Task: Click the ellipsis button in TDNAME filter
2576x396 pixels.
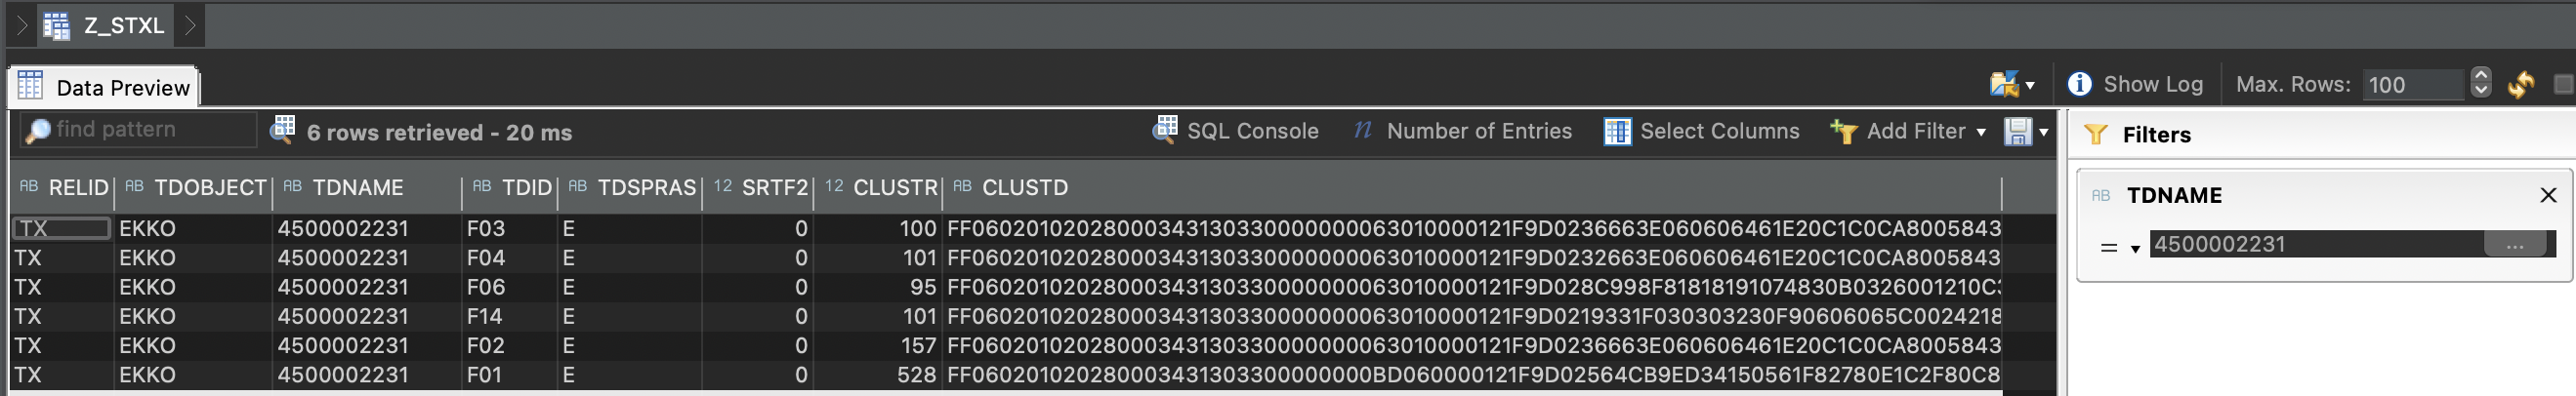Action: click(x=2515, y=245)
